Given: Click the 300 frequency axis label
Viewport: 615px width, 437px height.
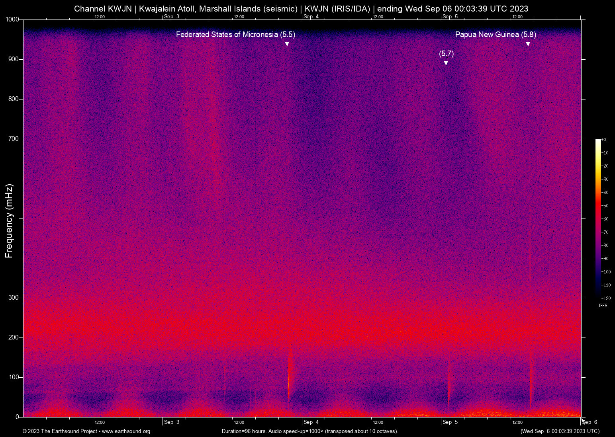Looking at the screenshot, I should click(x=14, y=298).
